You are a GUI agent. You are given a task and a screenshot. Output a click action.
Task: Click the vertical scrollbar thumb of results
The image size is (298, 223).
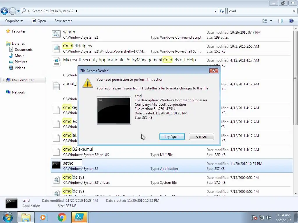point(295,78)
